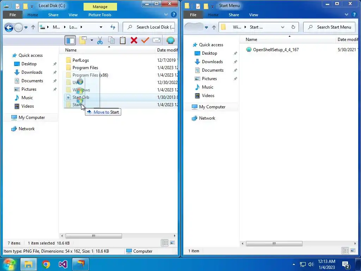Viewport: 361px width, 271px height.
Task: Open recent locations dropdown in Local Disk window
Action: [x=26, y=28]
